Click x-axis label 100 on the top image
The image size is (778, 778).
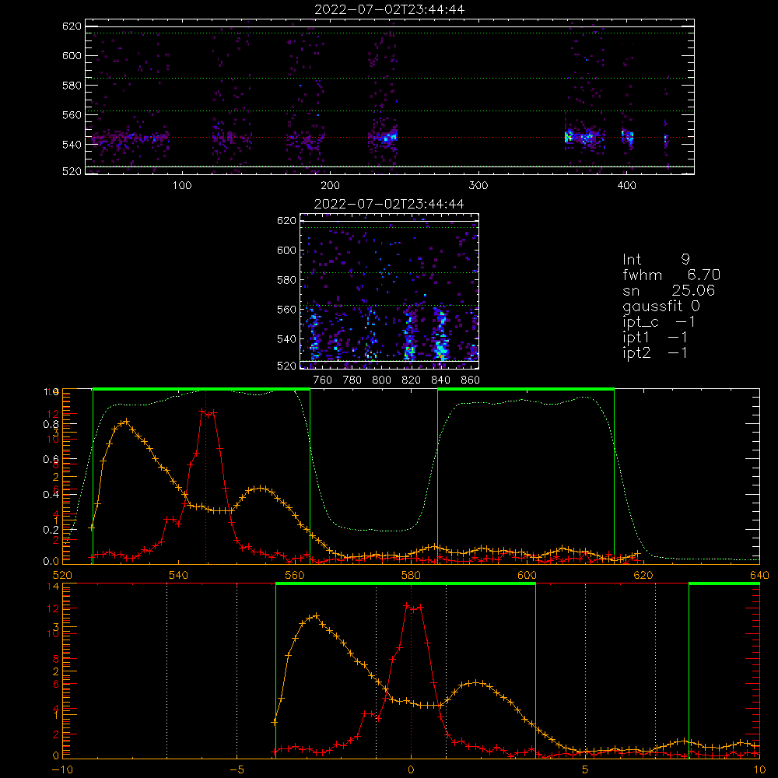tap(182, 186)
